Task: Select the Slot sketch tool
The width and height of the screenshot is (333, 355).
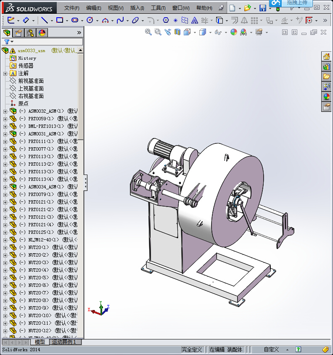Action: [75, 20]
